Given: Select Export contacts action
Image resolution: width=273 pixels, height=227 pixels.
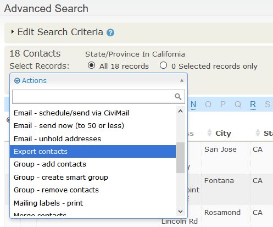Looking at the screenshot, I should click(x=93, y=152).
